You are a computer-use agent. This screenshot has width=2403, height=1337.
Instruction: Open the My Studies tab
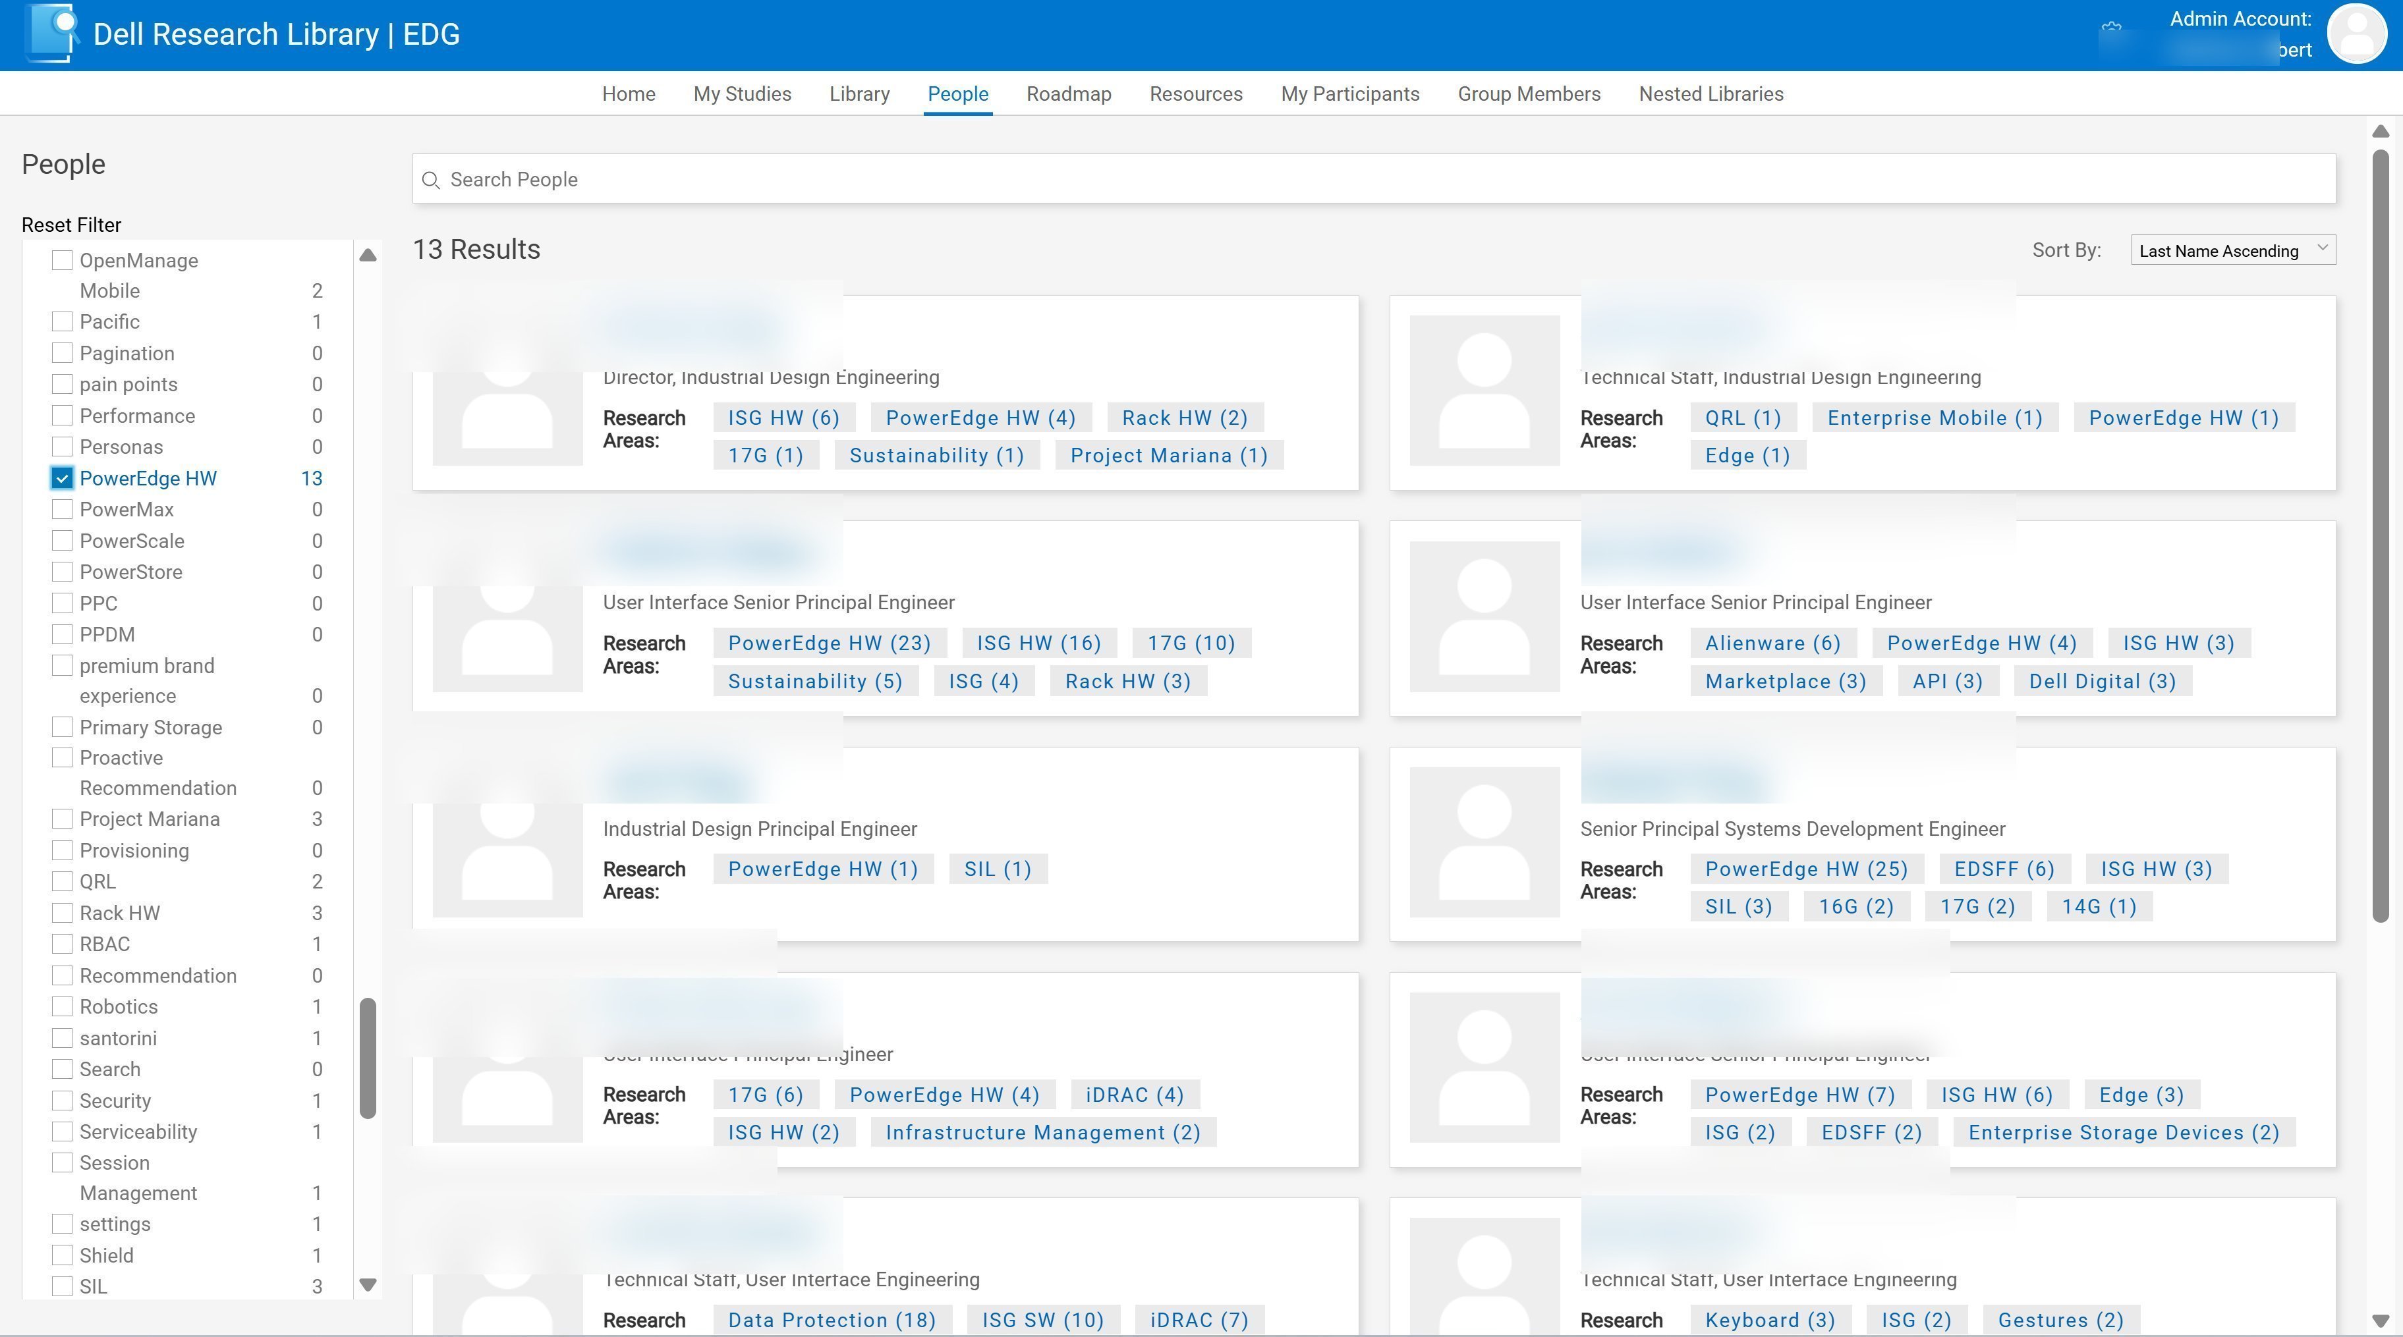click(x=742, y=94)
